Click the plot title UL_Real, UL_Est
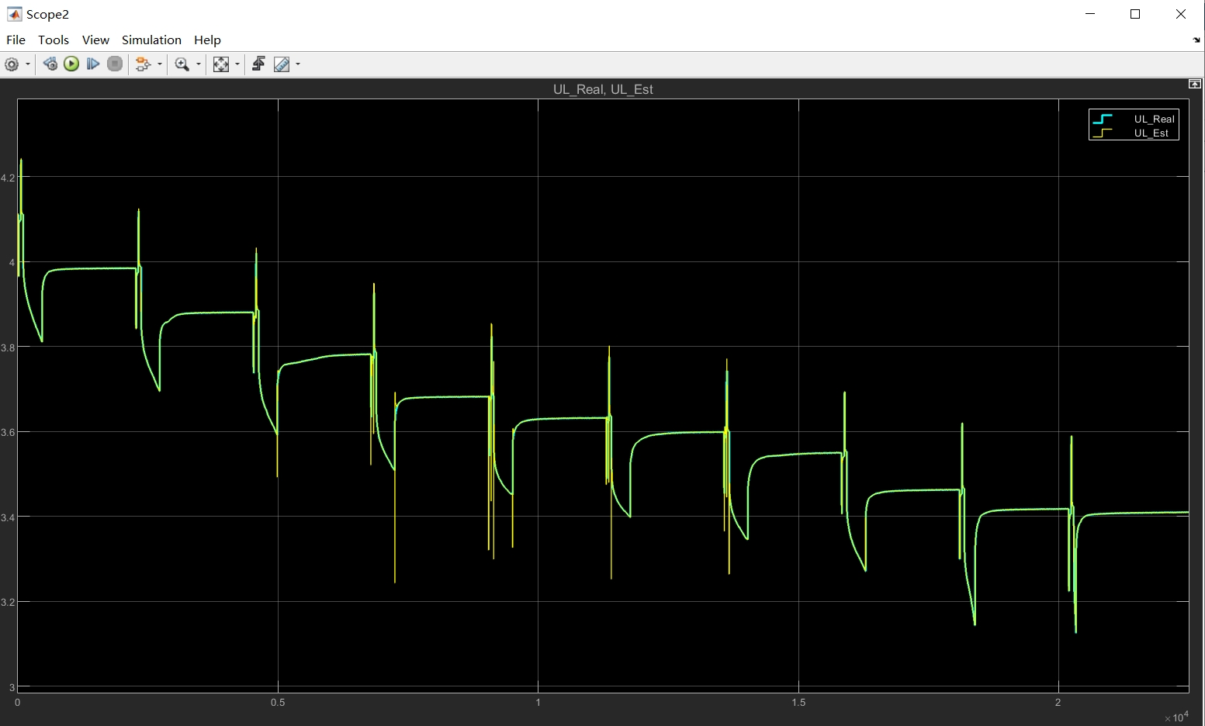This screenshot has height=726, width=1205. pyautogui.click(x=603, y=89)
